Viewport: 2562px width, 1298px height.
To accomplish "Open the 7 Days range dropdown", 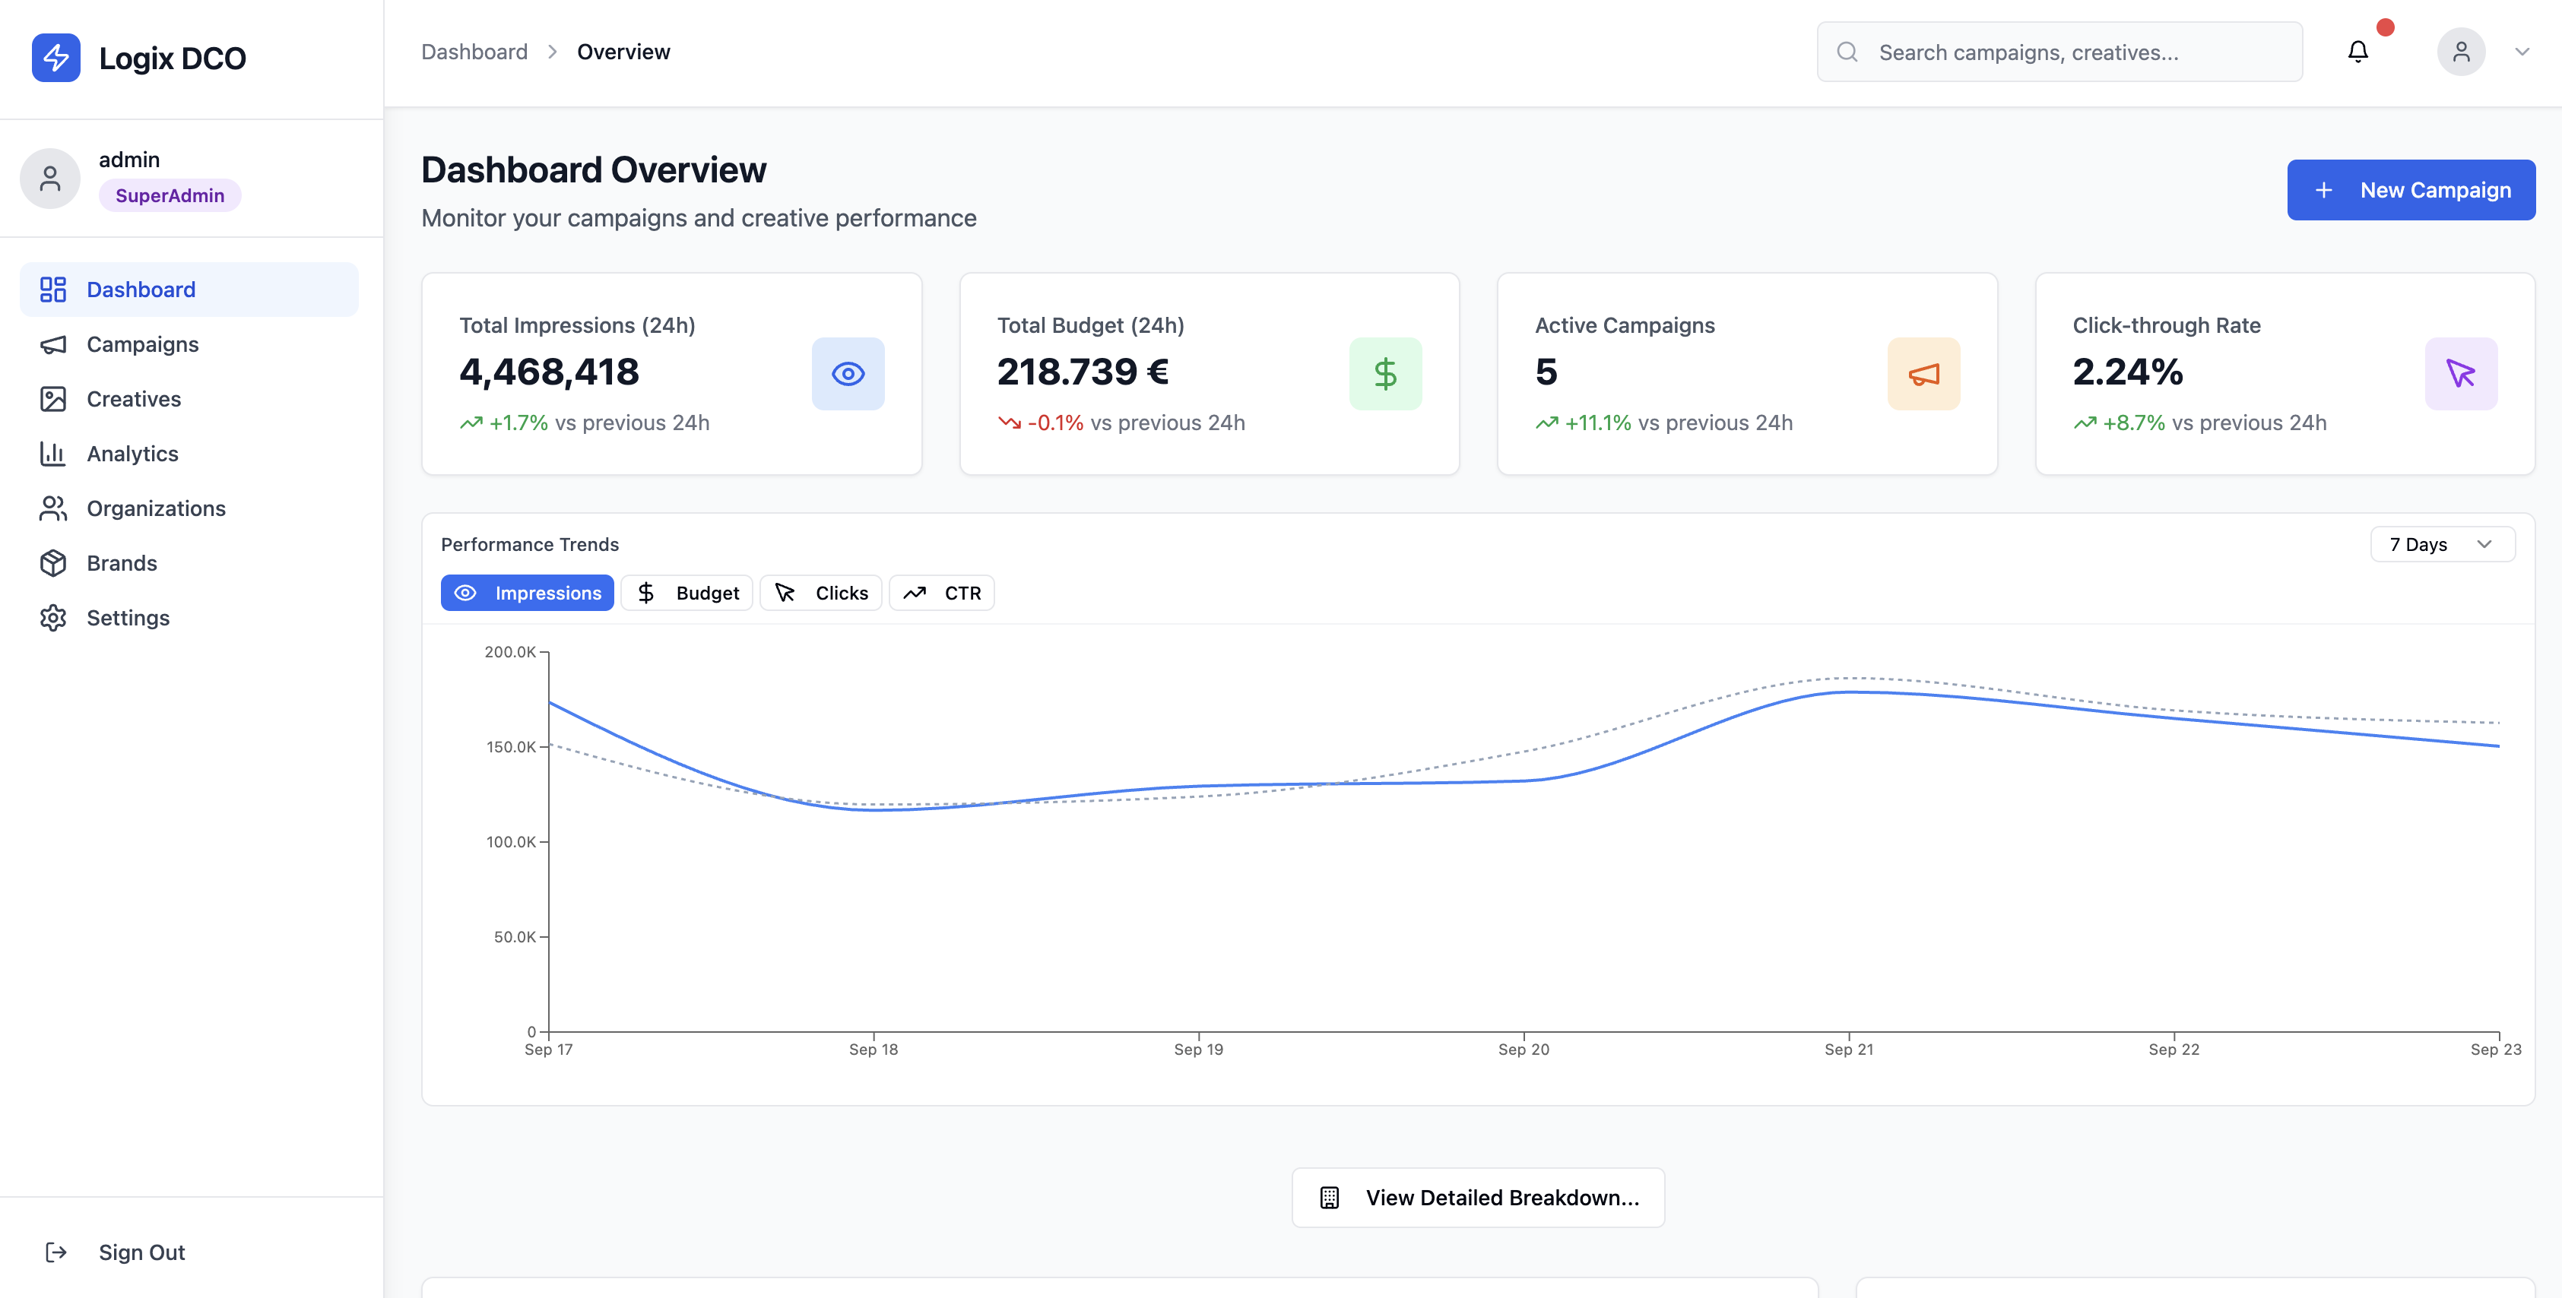I will coord(2443,543).
